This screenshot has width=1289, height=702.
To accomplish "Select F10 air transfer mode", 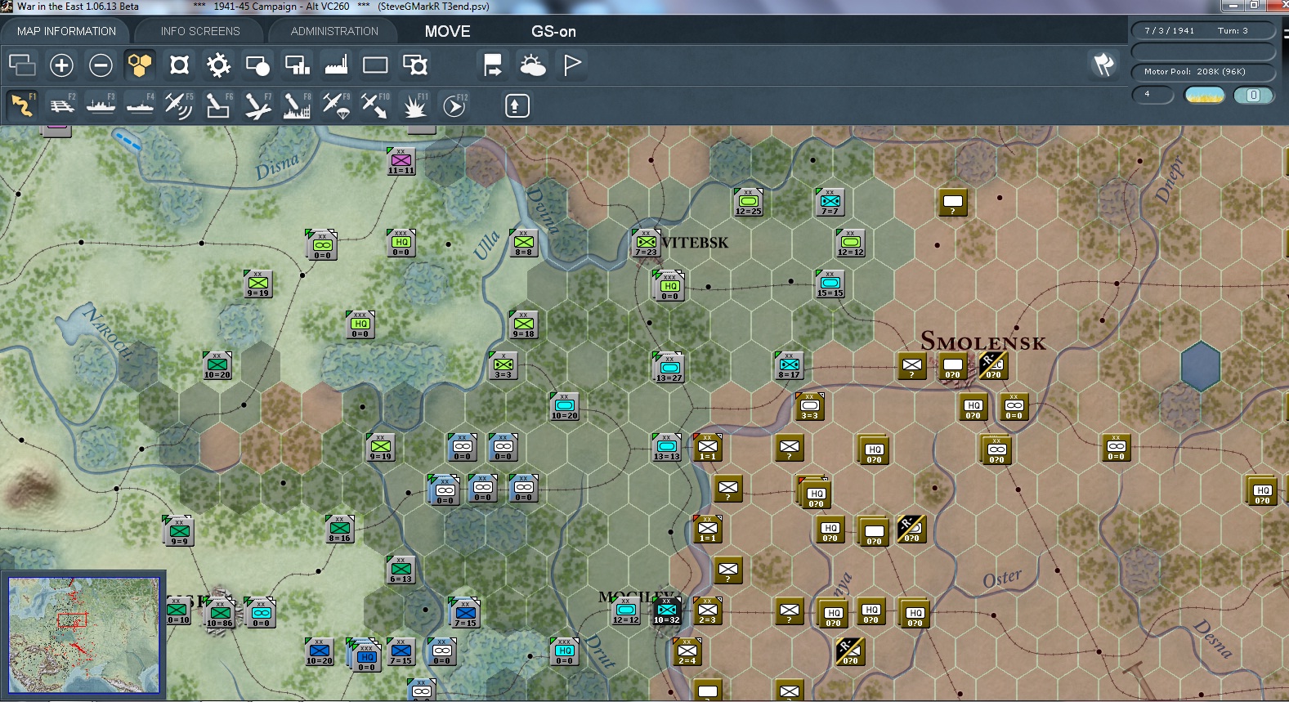I will (375, 105).
